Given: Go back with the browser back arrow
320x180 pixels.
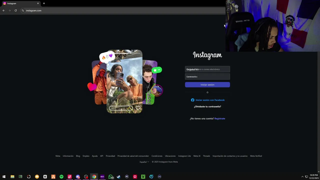Looking at the screenshot, I should pyautogui.click(x=3, y=10).
